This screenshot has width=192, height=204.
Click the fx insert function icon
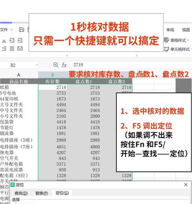coord(64,65)
